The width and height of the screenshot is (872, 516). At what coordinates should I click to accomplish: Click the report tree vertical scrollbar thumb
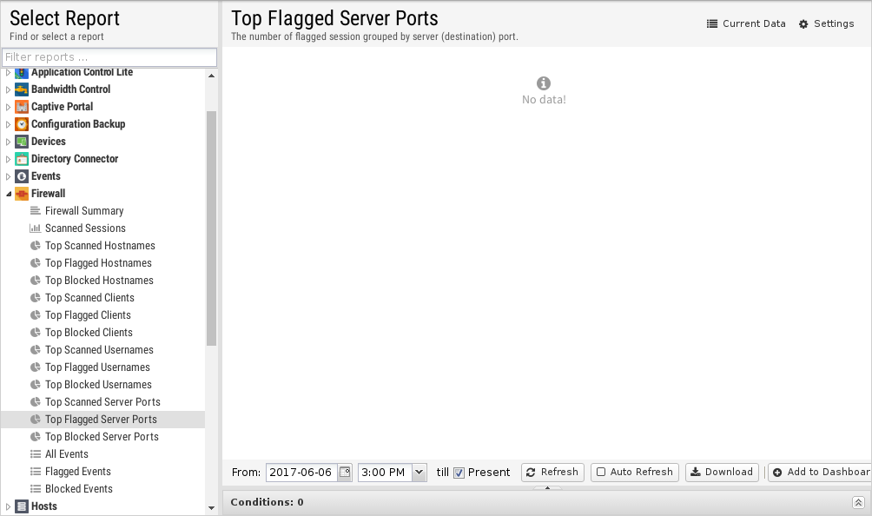pos(211,228)
